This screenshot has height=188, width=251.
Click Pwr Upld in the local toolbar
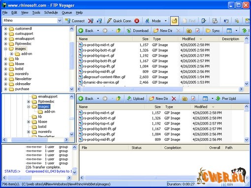pyautogui.click(x=226, y=98)
